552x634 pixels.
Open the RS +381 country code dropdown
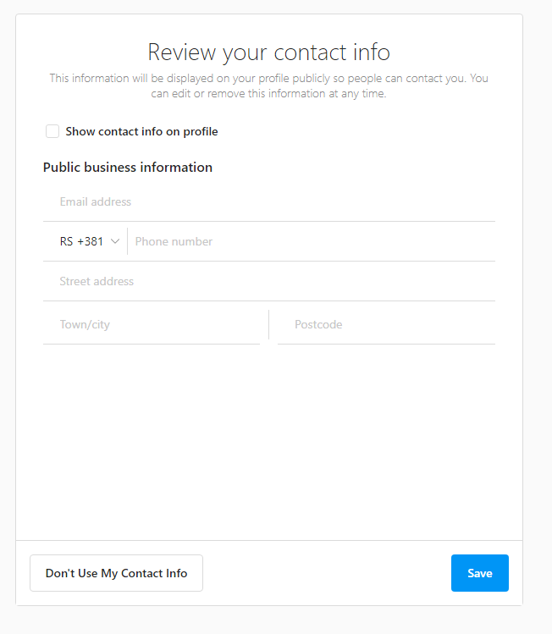point(90,241)
